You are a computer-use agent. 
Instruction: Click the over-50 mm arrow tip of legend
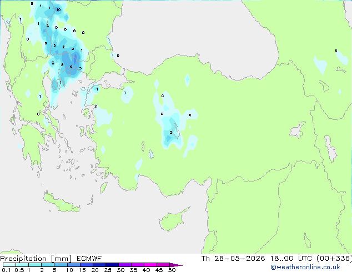[x=176, y=265]
